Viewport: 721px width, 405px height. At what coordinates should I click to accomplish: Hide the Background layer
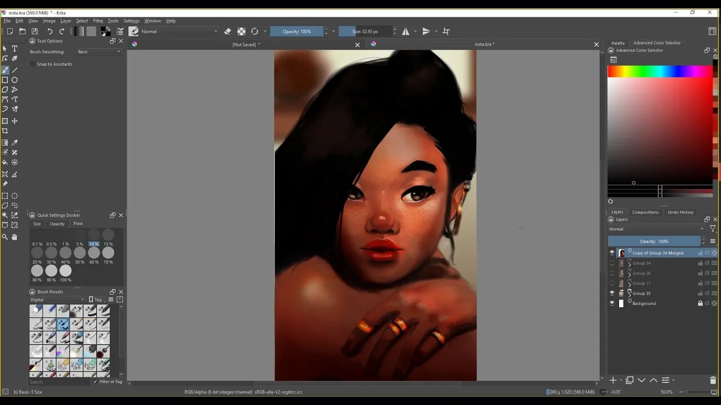[612, 304]
